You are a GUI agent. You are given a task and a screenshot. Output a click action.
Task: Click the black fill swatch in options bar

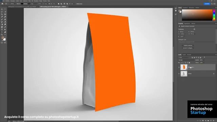pos(22,4)
